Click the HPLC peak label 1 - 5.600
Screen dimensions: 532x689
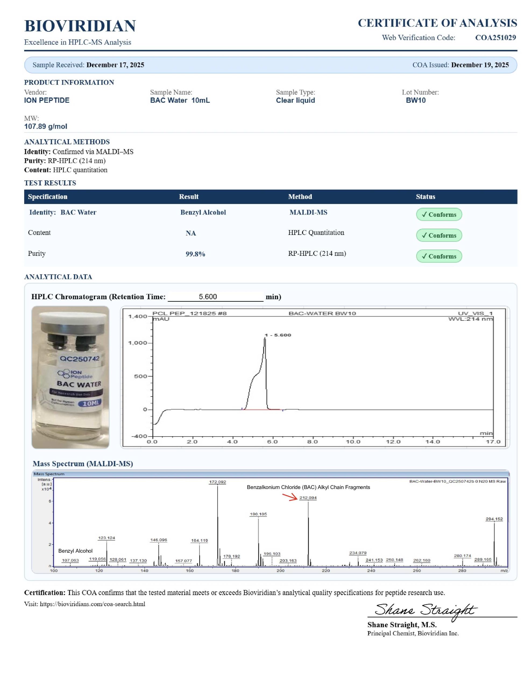pos(278,335)
